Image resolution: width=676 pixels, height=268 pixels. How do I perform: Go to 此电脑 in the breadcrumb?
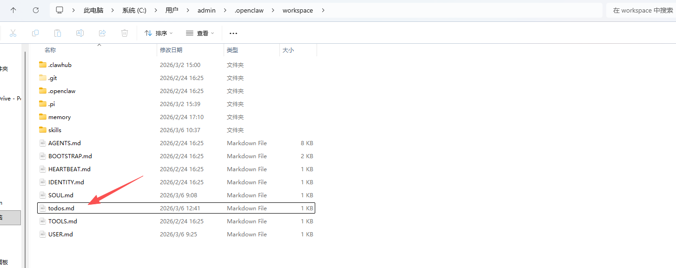coord(93,10)
